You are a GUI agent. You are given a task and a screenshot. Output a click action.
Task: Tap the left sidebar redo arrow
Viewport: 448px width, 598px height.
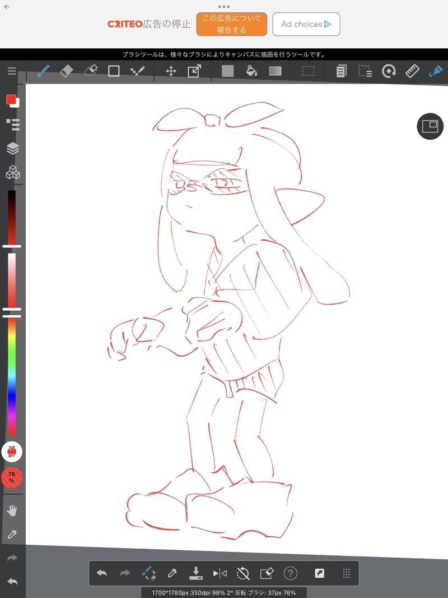[x=12, y=558]
